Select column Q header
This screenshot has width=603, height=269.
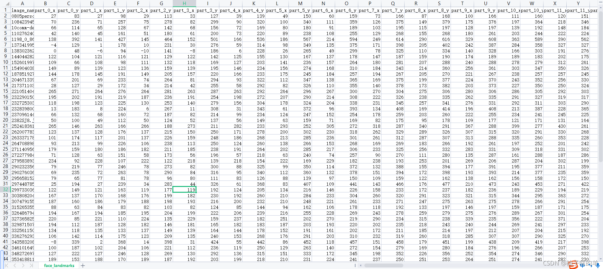click(393, 3)
